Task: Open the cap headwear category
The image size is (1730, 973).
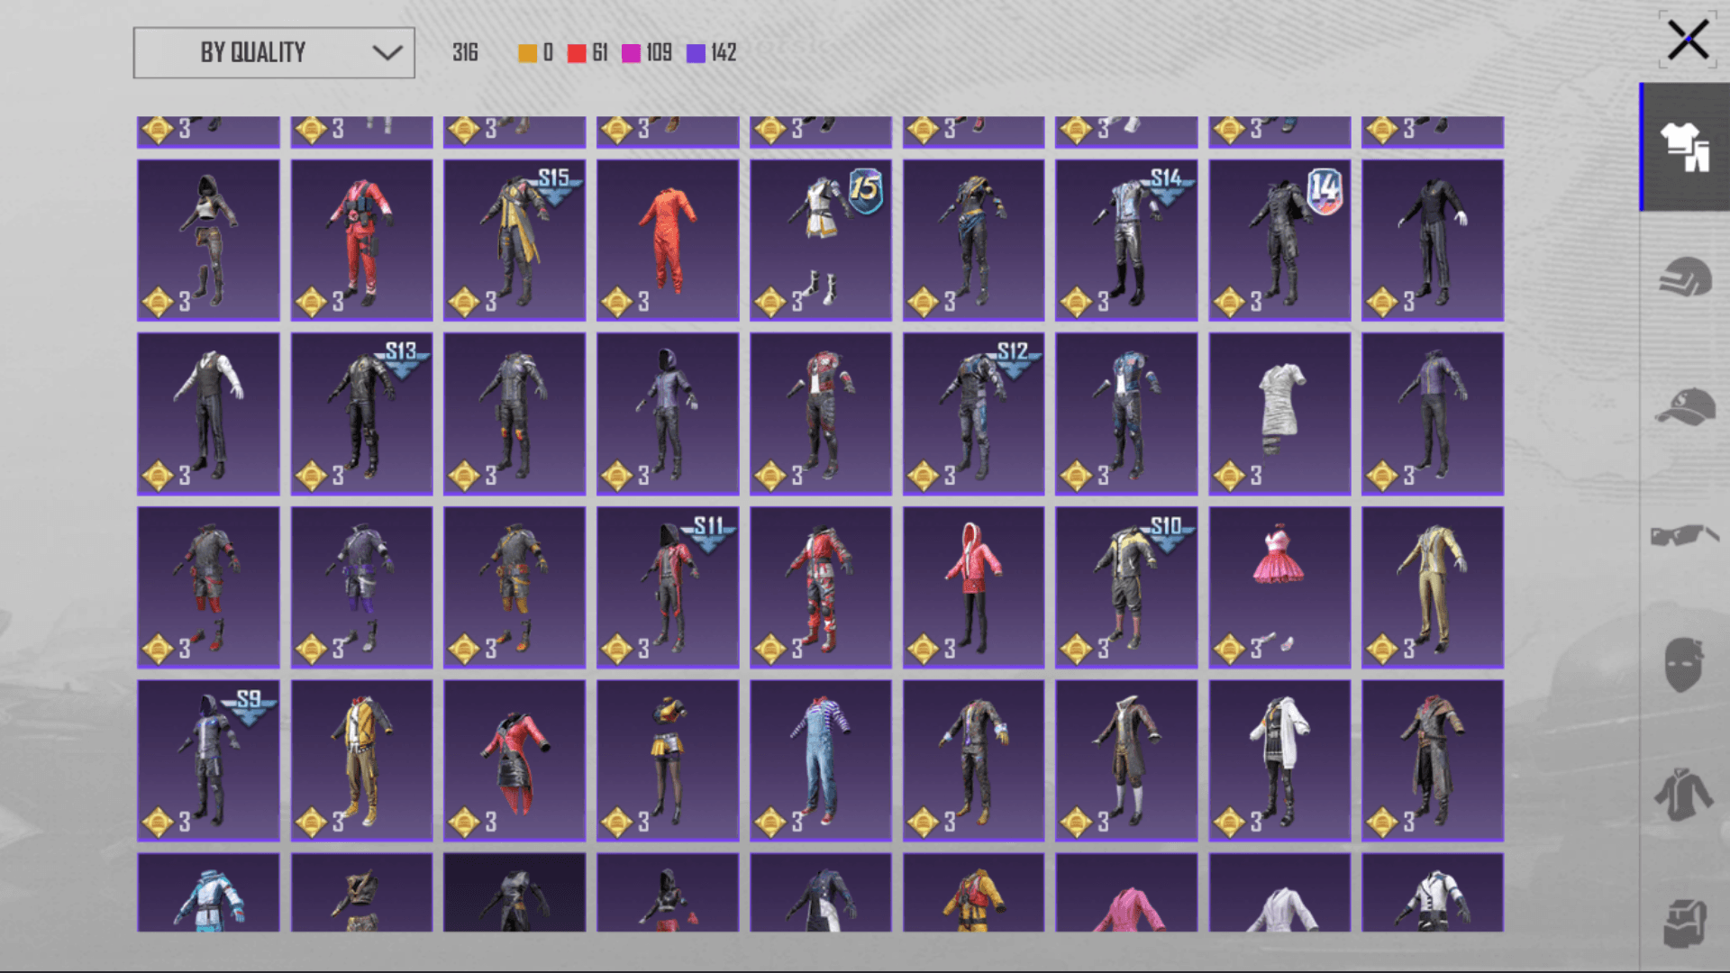Action: click(x=1685, y=406)
